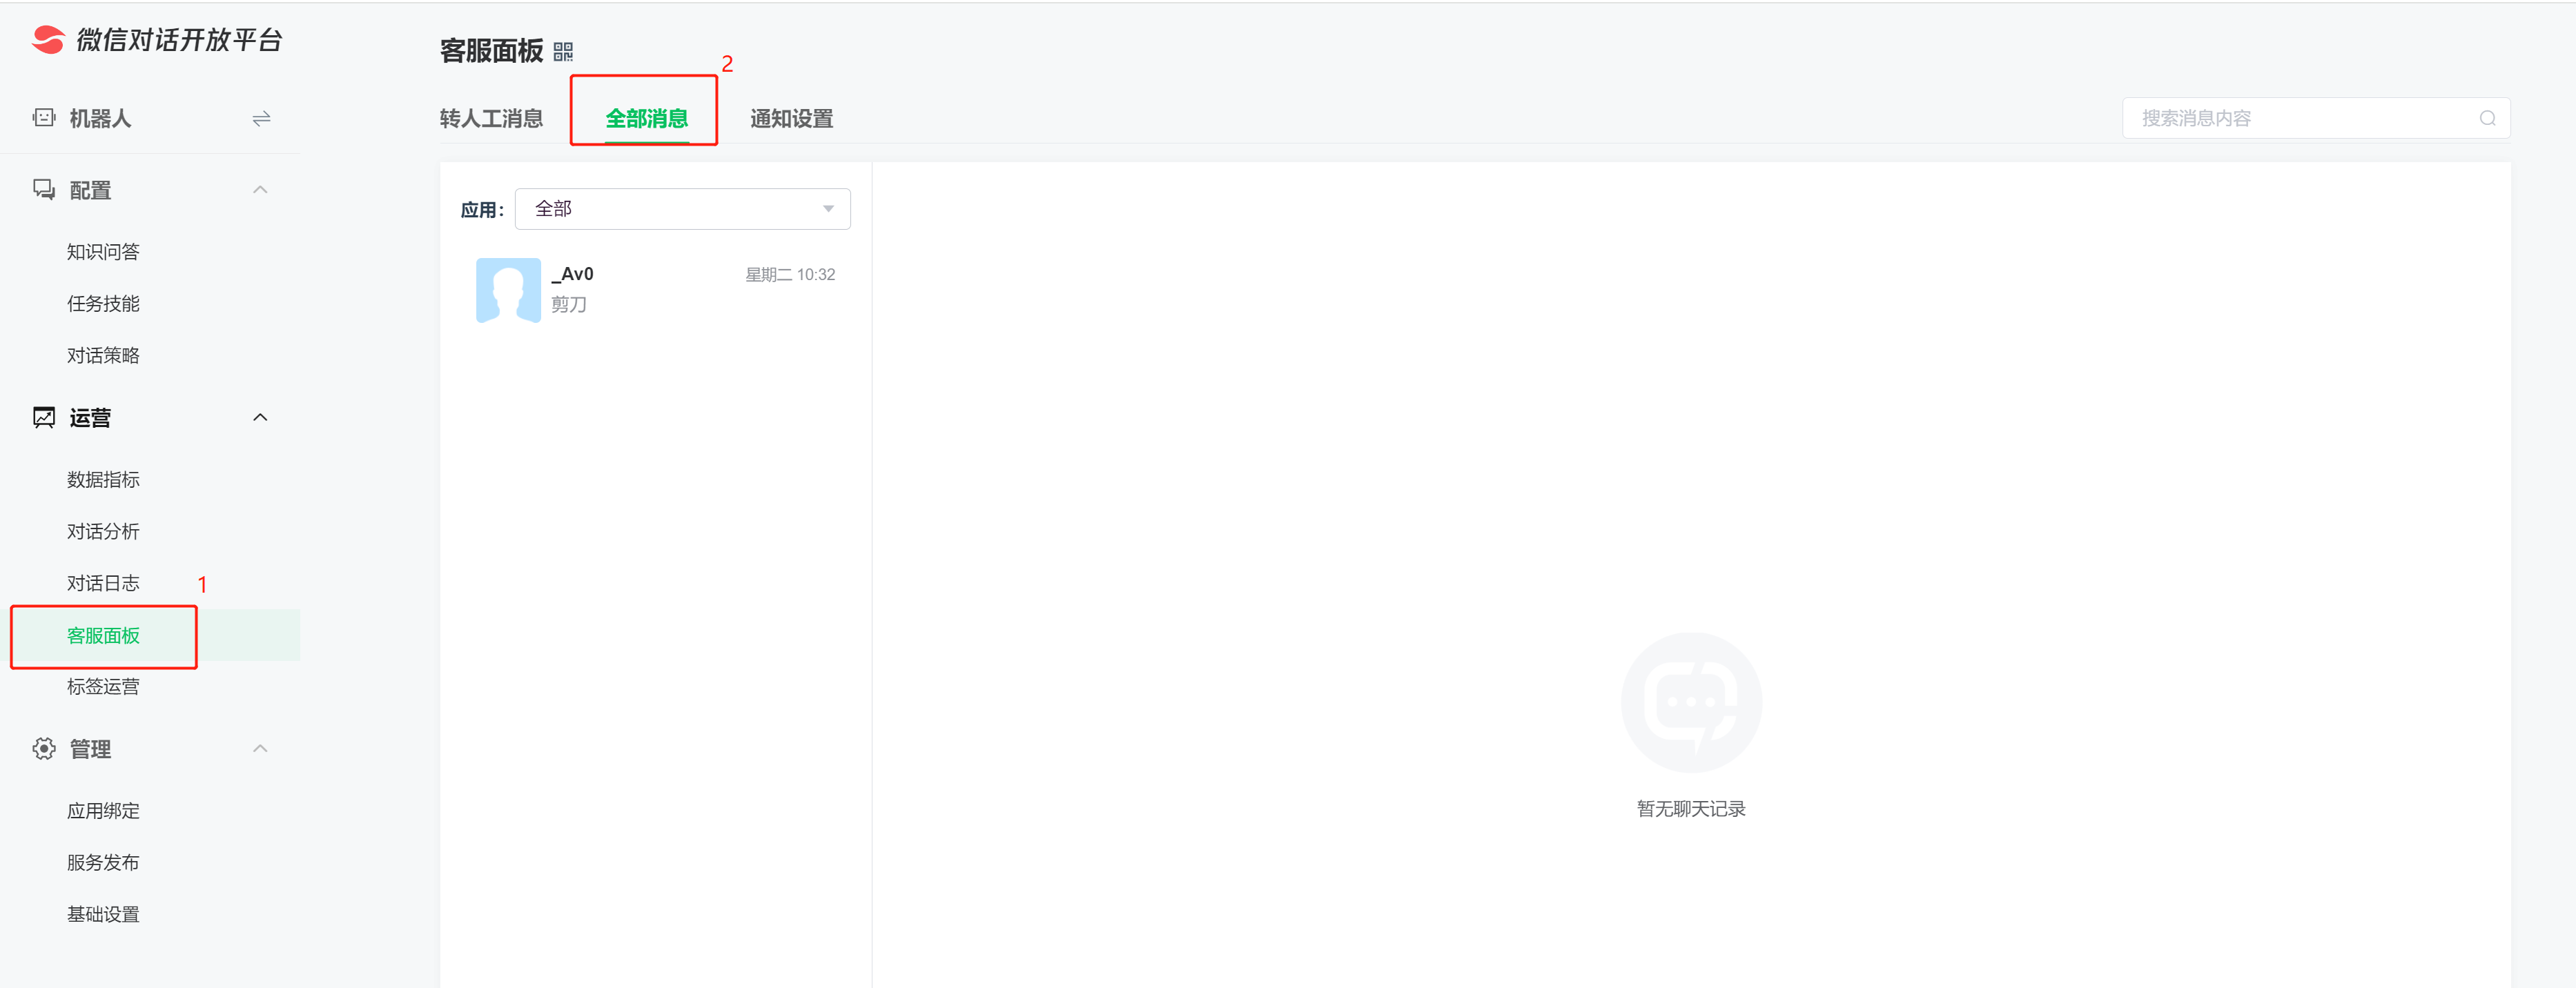Select the 全部消息 tab
The width and height of the screenshot is (2576, 988).
(646, 119)
